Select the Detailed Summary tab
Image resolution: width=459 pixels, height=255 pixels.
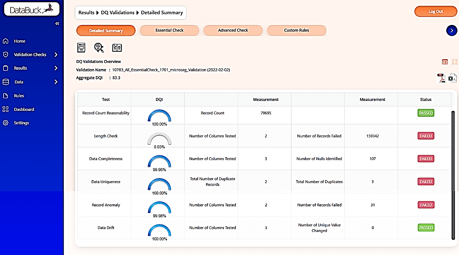(x=106, y=31)
